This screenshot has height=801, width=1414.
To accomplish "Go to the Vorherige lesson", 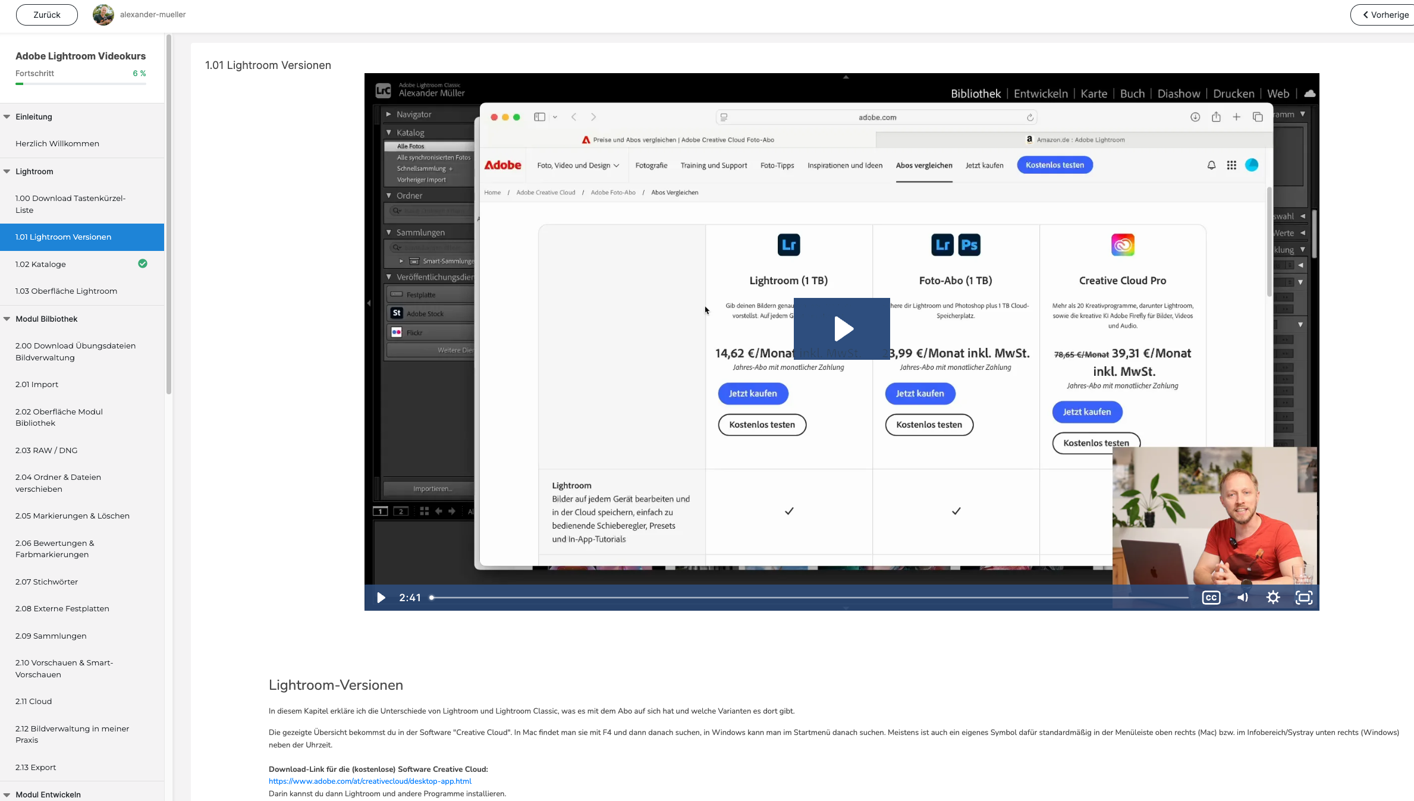I will 1384,15.
